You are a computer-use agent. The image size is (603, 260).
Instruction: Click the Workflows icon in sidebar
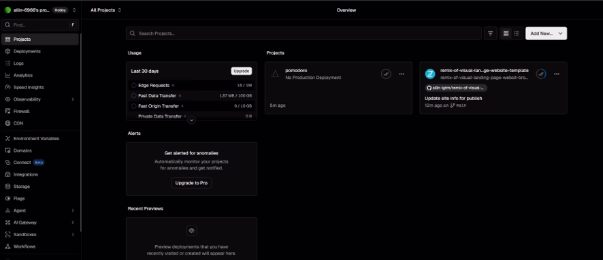(7, 246)
